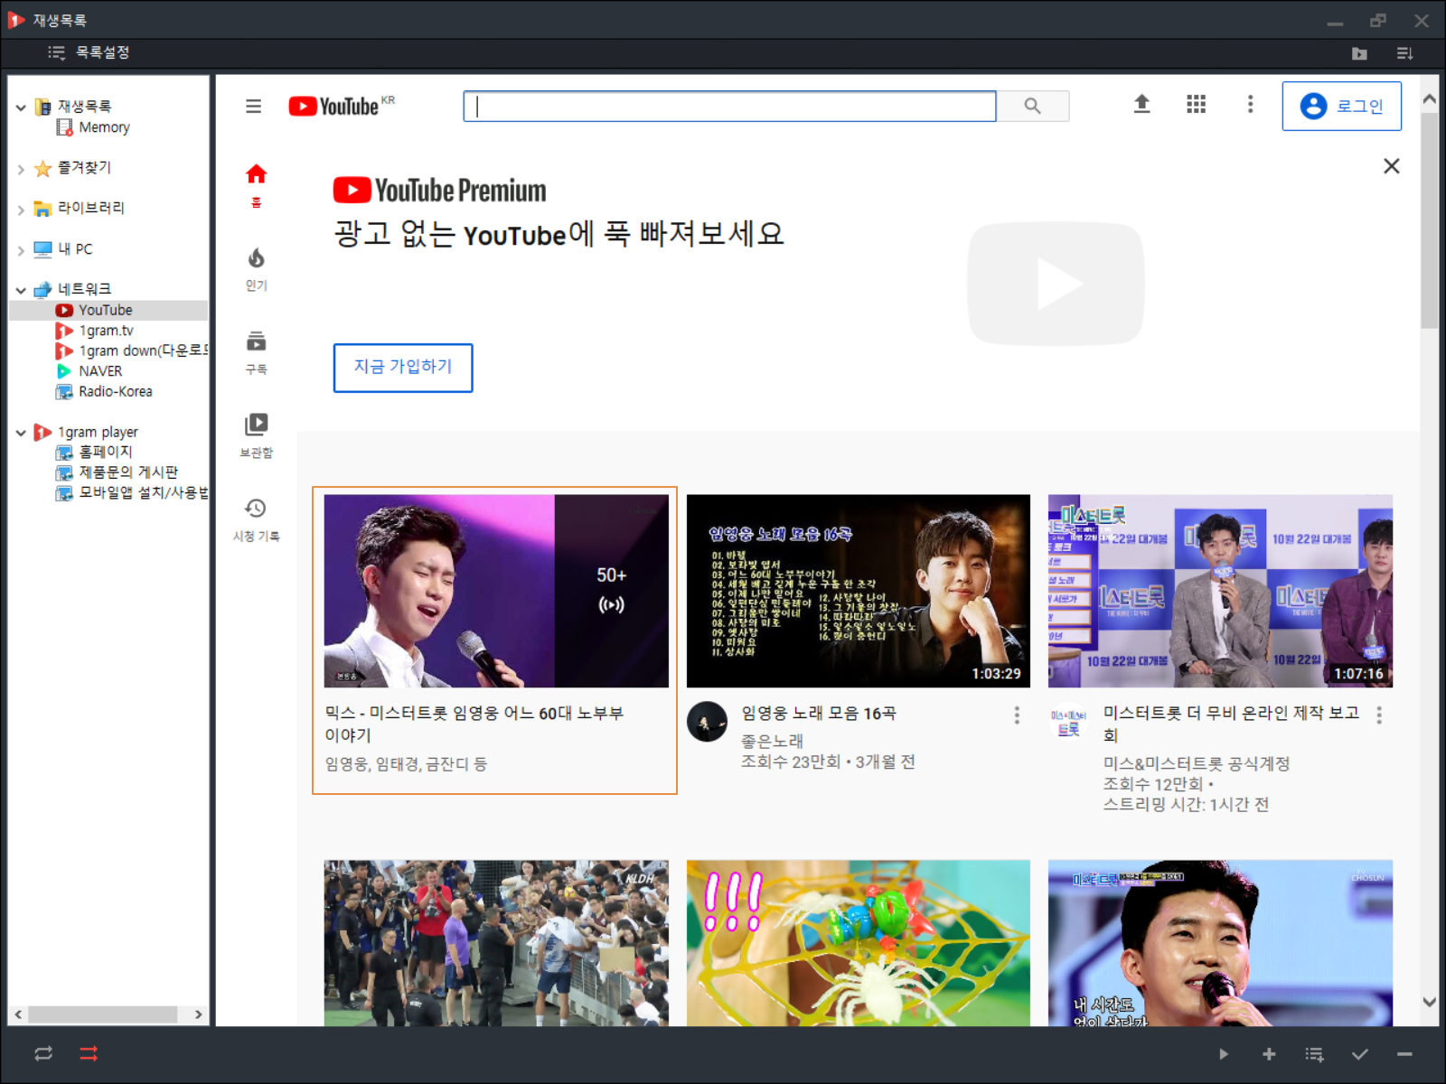Viewport: 1446px width, 1084px height.
Task: Click the 즐겨찾기 star icon
Action: coord(42,169)
